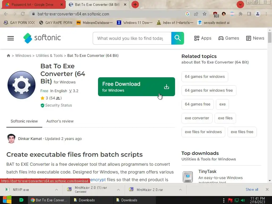
Task: Go to Windows breadcrumb link
Action: pyautogui.click(x=23, y=56)
